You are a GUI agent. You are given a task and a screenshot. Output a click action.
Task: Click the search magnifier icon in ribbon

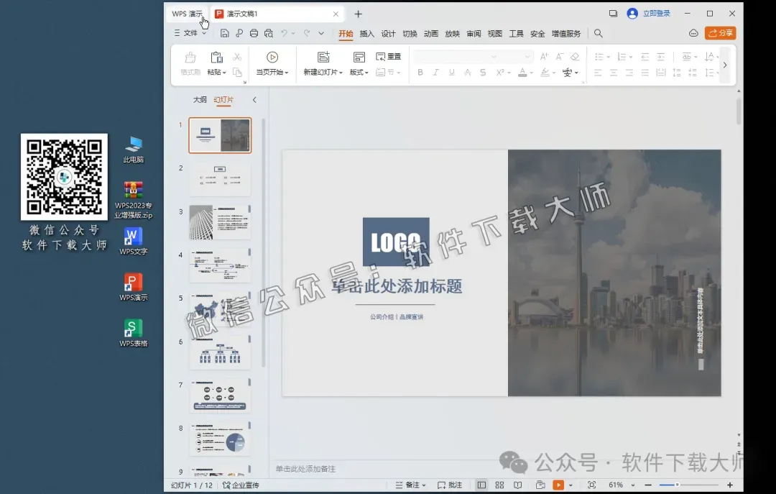point(599,33)
